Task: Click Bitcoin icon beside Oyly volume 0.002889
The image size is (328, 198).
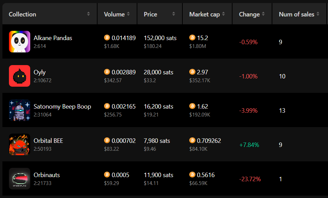Action: tap(107, 72)
